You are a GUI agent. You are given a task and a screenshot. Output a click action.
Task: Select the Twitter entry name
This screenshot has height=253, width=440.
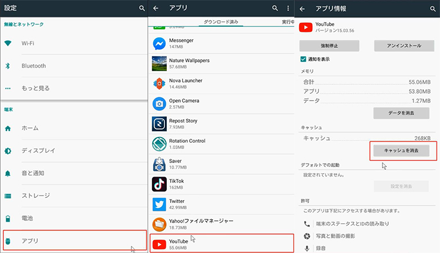click(x=176, y=201)
